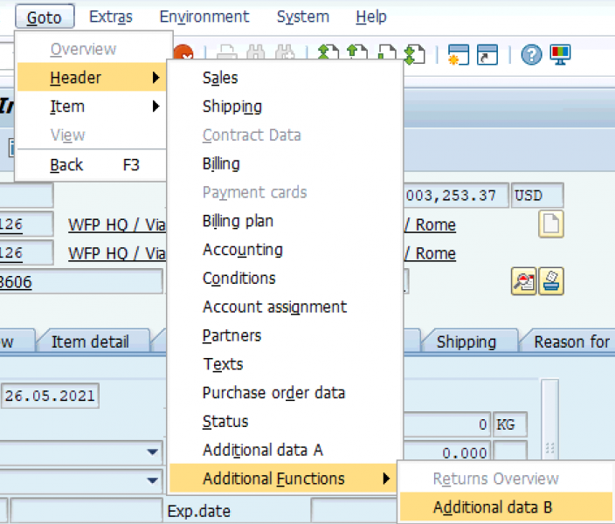Open the blue Help question icon
Viewport: 615px width, 524px height.
pos(531,54)
